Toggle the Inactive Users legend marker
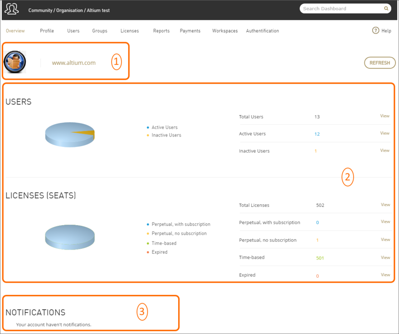Image resolution: width=399 pixels, height=334 pixels. pos(147,135)
